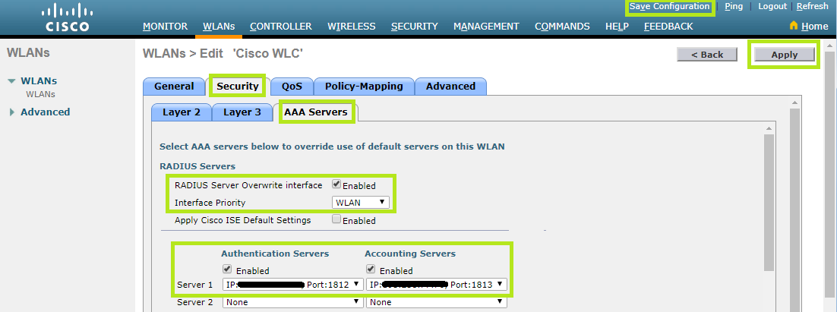Image resolution: width=837 pixels, height=312 pixels.
Task: Open the SECURITY top menu
Action: (414, 27)
